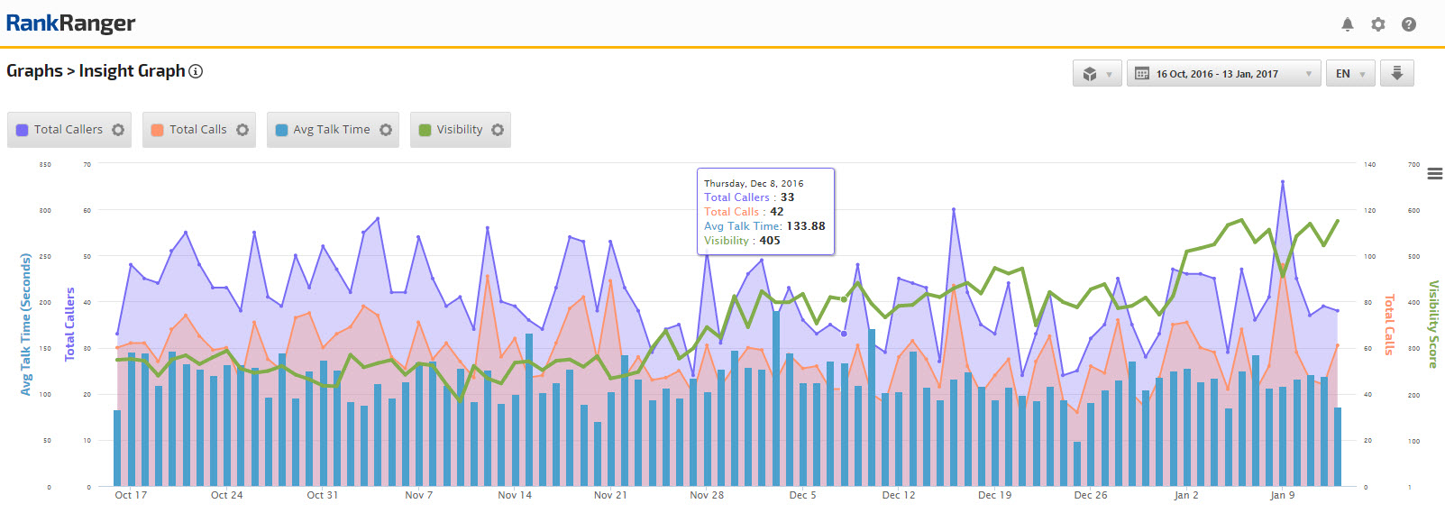Image resolution: width=1445 pixels, height=513 pixels.
Task: Click the help question mark icon
Action: (x=1408, y=24)
